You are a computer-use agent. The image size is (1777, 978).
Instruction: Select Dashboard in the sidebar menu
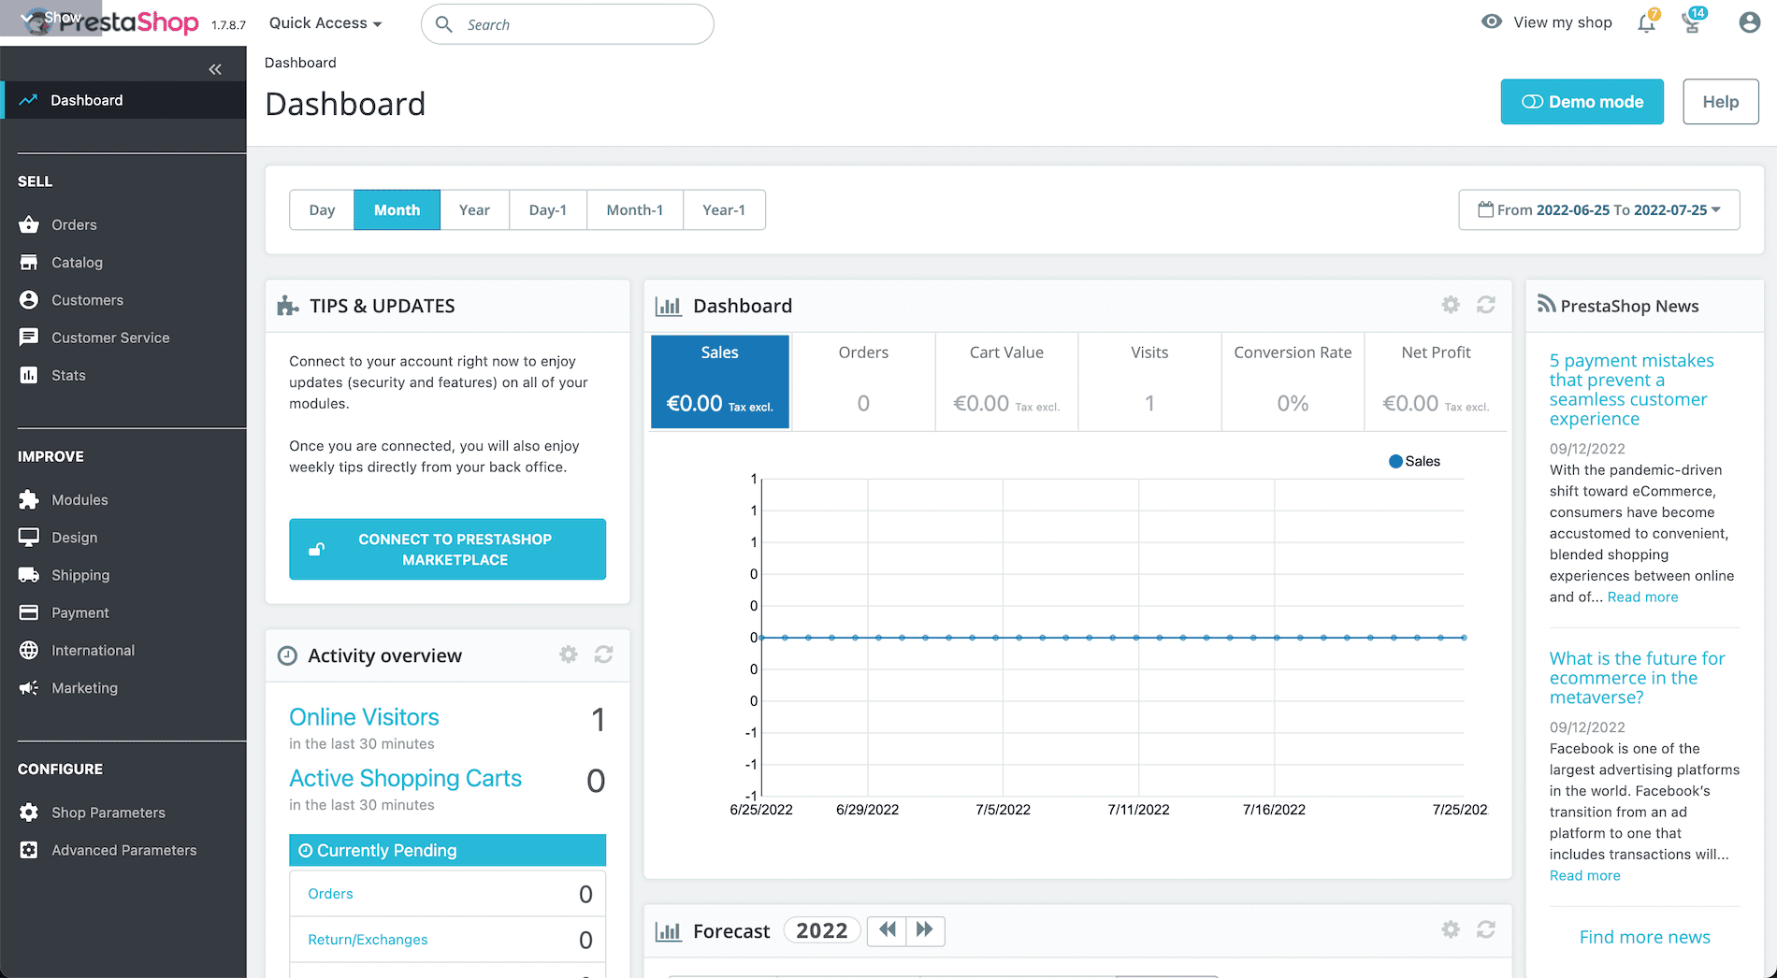click(123, 100)
